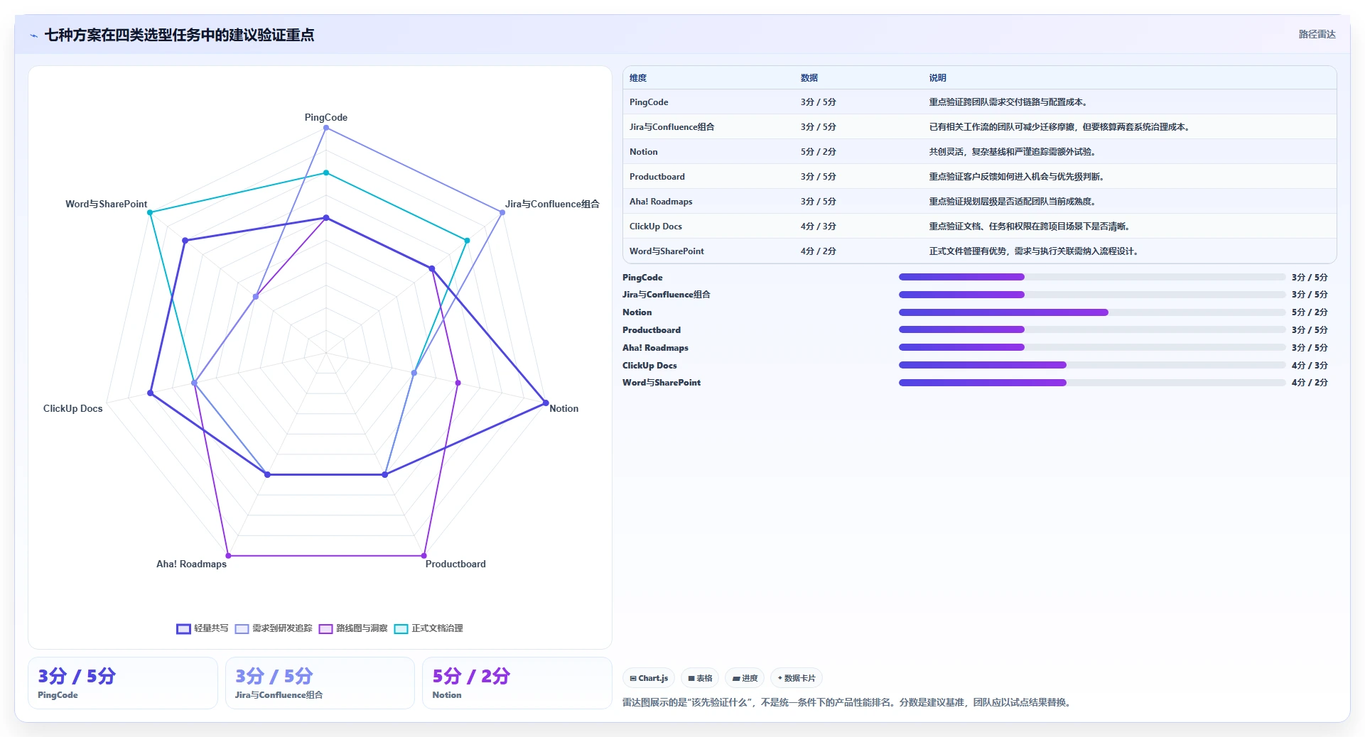Click the 4分 / 2分 value in Word与SharePoint table row
1365x737 pixels.
tap(819, 251)
